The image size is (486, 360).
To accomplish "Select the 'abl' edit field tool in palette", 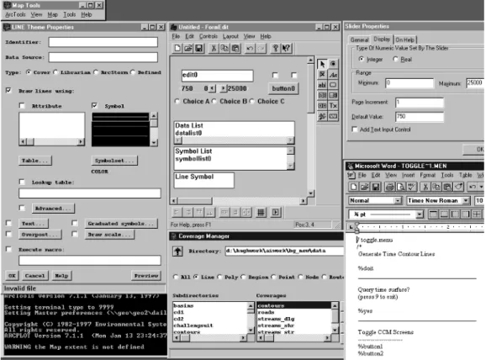I will [322, 85].
